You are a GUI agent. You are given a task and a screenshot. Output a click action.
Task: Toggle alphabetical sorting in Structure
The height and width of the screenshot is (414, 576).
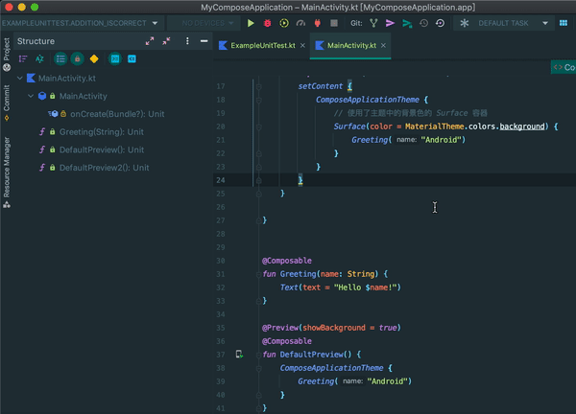pos(39,58)
